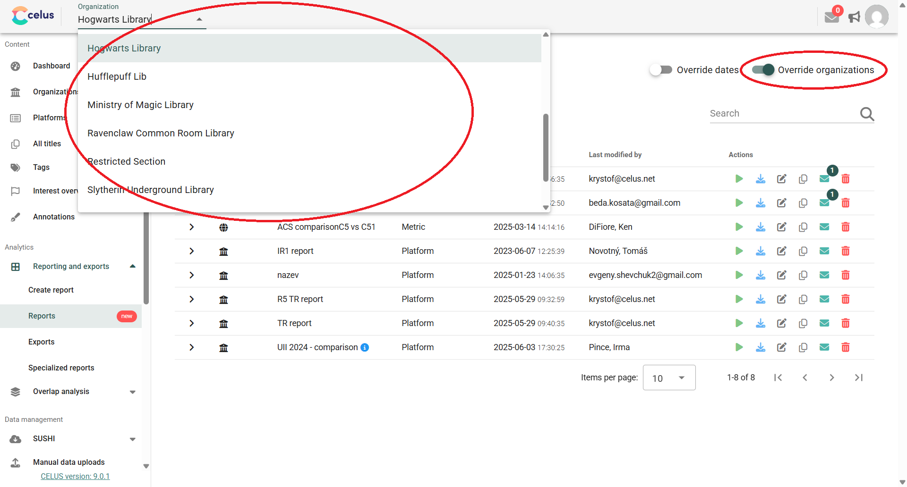Email the nazev report

[x=824, y=275]
